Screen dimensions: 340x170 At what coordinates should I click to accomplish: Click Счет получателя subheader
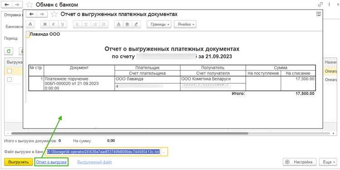[213, 73]
